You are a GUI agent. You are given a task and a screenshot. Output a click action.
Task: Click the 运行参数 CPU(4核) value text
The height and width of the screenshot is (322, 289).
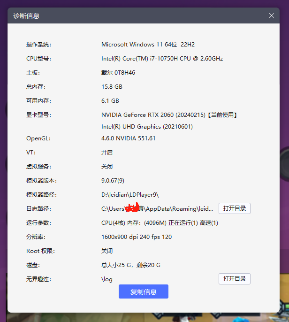pyautogui.click(x=160, y=223)
